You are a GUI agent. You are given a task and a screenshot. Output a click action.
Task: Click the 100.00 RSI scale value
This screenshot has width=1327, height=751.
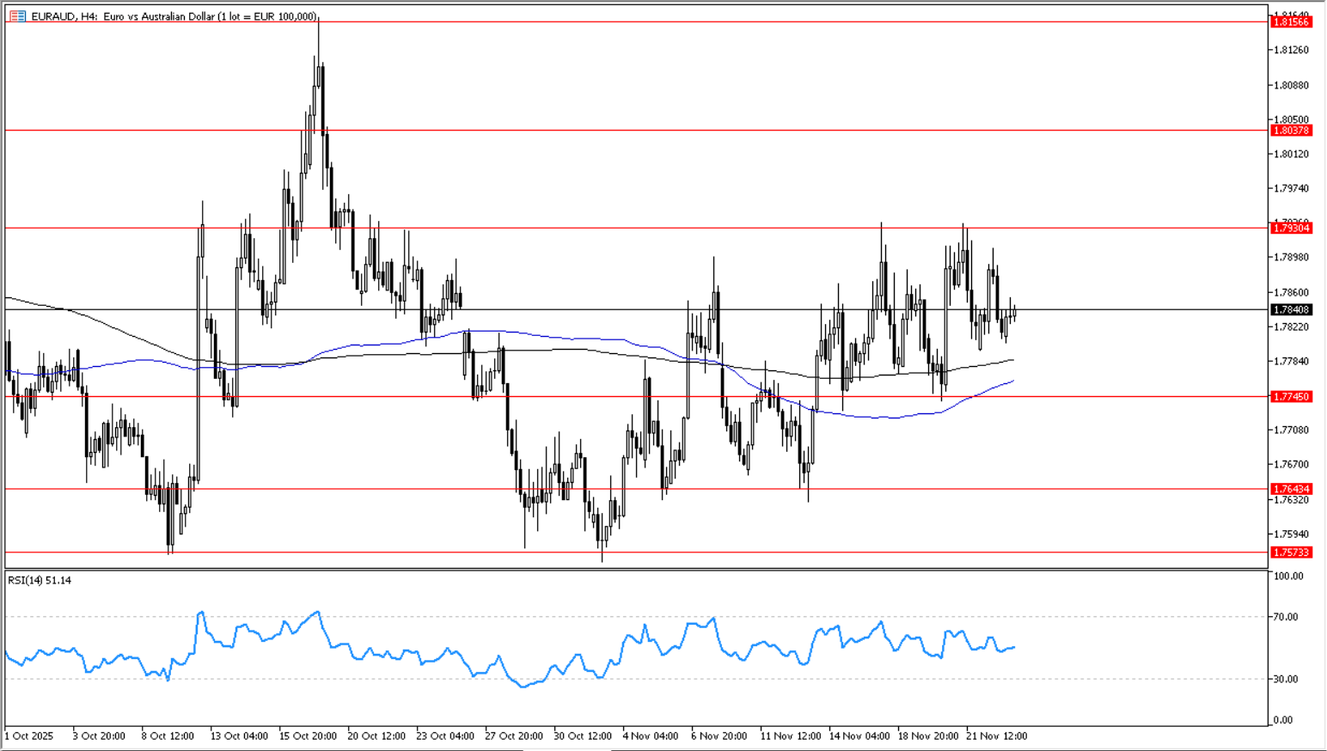coord(1288,576)
